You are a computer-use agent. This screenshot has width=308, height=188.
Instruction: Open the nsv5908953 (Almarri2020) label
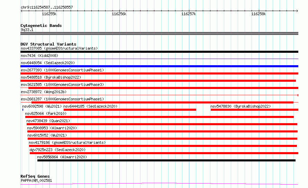point(52,128)
